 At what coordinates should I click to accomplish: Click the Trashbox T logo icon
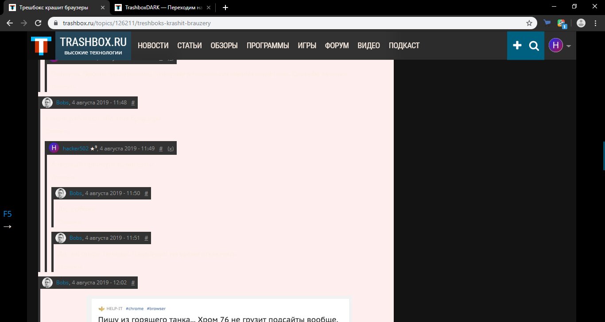[41, 46]
